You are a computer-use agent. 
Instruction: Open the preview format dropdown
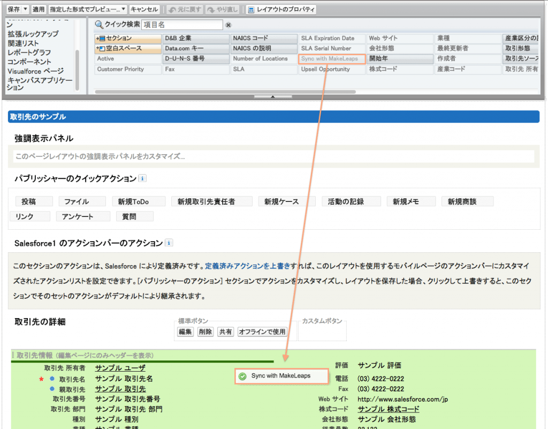click(x=87, y=9)
